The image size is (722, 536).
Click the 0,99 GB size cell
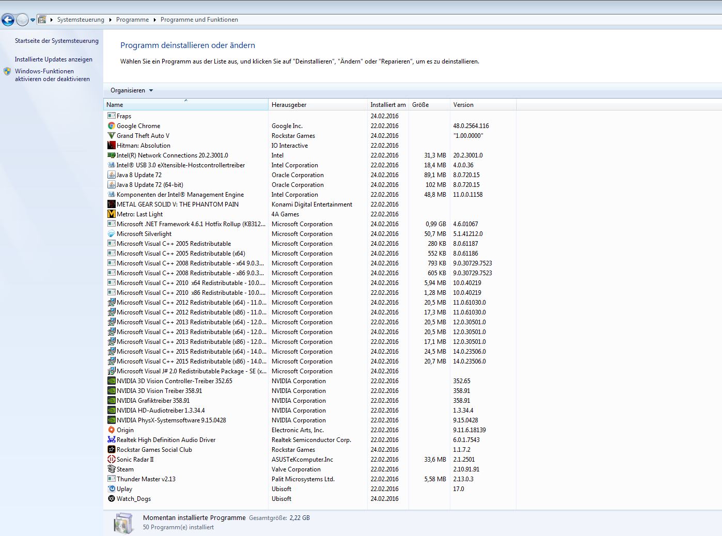[436, 224]
